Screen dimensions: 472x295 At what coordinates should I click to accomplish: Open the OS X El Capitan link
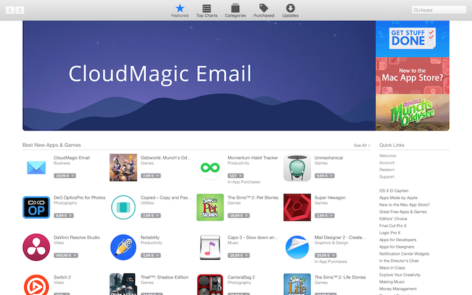tap(394, 191)
